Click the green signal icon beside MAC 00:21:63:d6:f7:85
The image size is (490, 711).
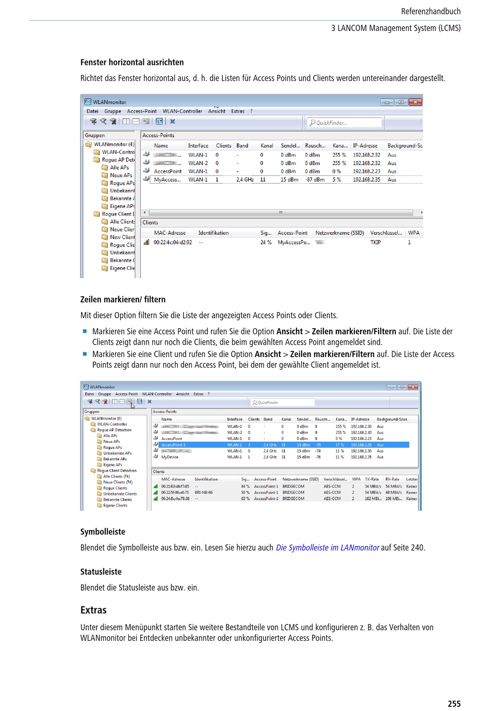point(156,486)
